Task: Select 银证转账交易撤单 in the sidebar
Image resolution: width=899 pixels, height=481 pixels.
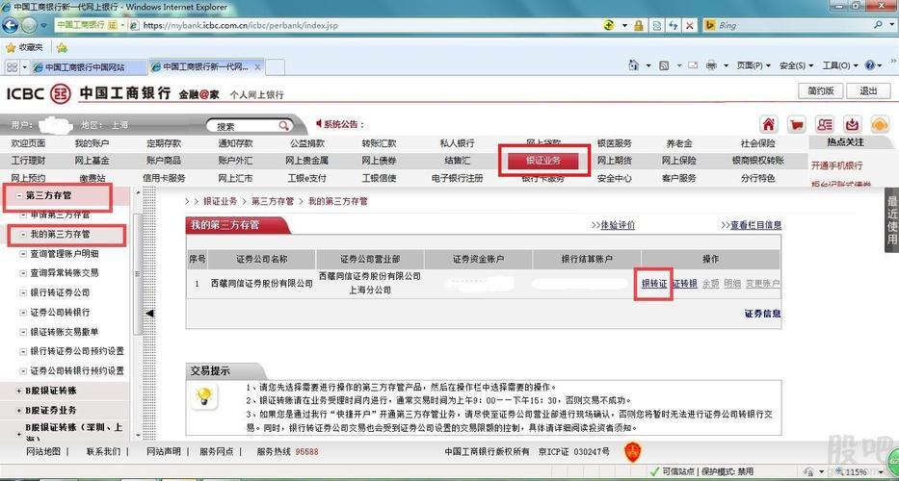Action: (x=65, y=332)
